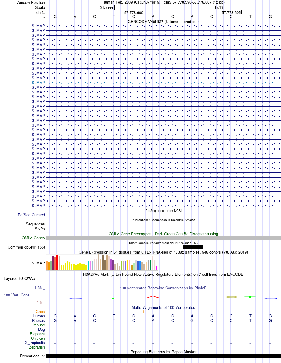Select the Zebrafish species label

click(37, 347)
